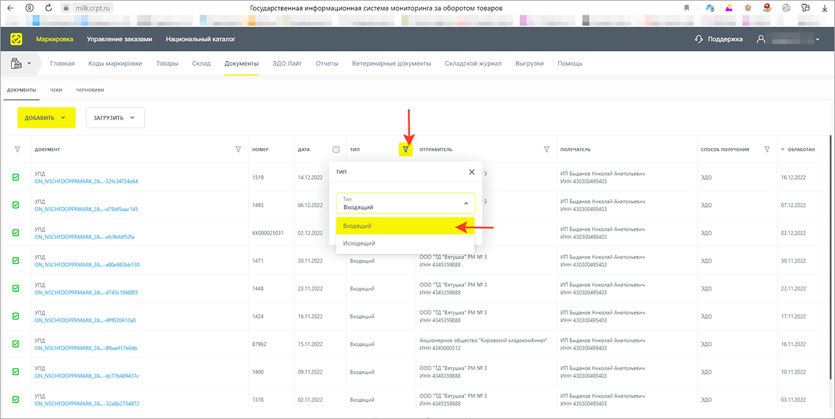Image resolution: width=835 pixels, height=419 pixels.
Task: Go to the Товары tab
Action: [x=167, y=64]
